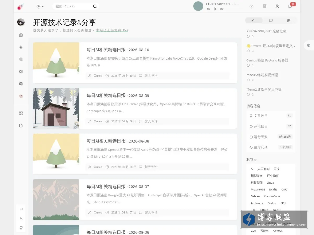Image resolution: width=314 pixels, height=235 pixels.
Task: Click the magnifier search icon
Action: 95,6
